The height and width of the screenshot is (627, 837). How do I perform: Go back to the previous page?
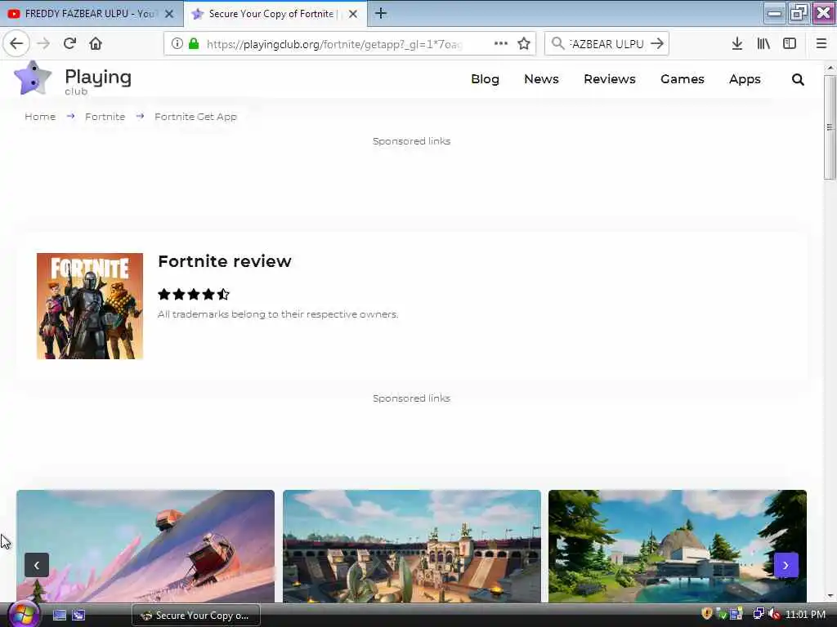[x=16, y=44]
